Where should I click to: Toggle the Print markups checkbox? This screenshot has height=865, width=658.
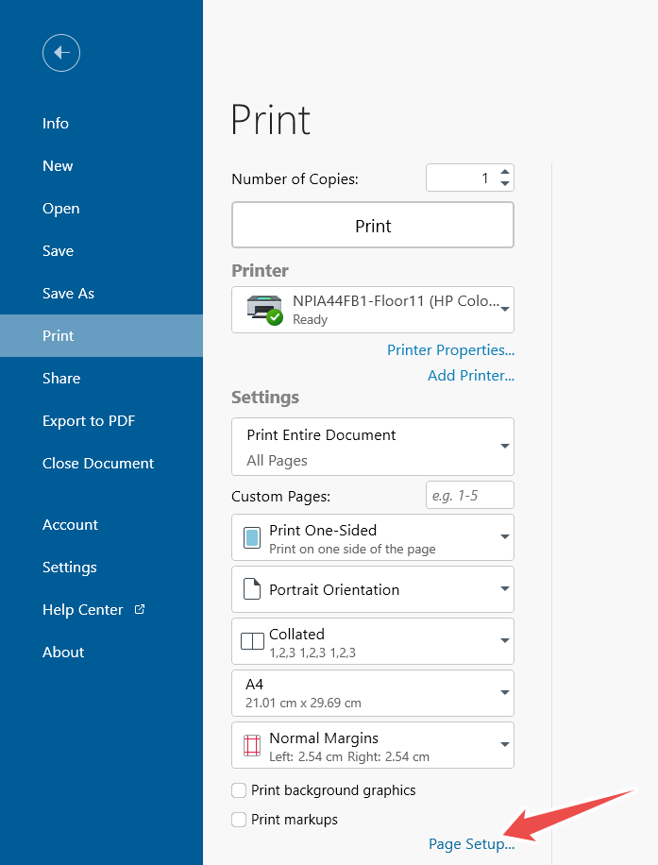[x=240, y=820]
